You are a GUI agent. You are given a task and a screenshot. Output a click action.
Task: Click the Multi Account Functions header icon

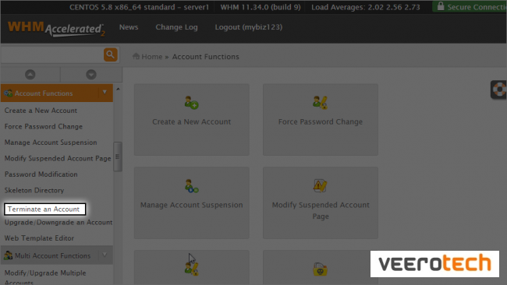click(8, 255)
